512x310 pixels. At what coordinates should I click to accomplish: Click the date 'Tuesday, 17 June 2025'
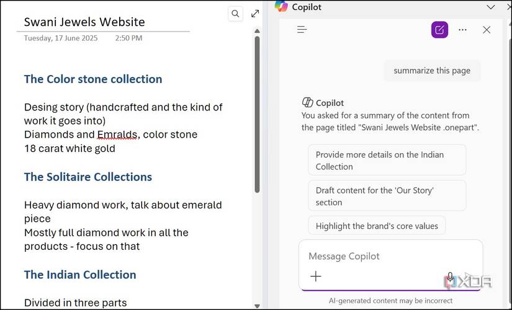pyautogui.click(x=61, y=38)
